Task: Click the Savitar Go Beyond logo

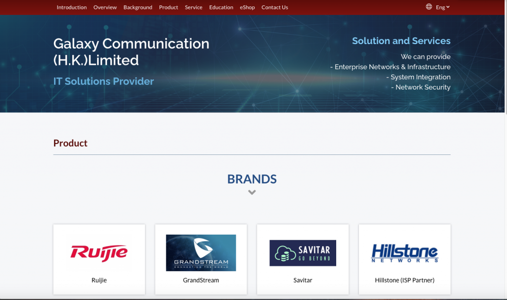Action: (x=303, y=253)
